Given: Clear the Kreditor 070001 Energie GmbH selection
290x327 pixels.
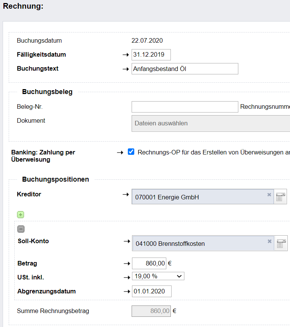Looking at the screenshot, I should pos(269,194).
